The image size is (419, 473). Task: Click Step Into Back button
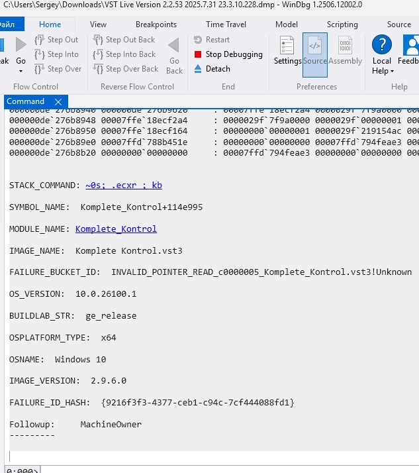[124, 54]
